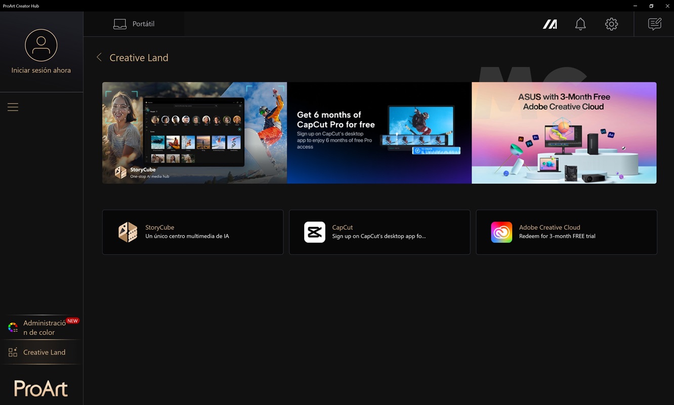Click Iniciar sesión ahora link
This screenshot has width=674, height=405.
41,70
